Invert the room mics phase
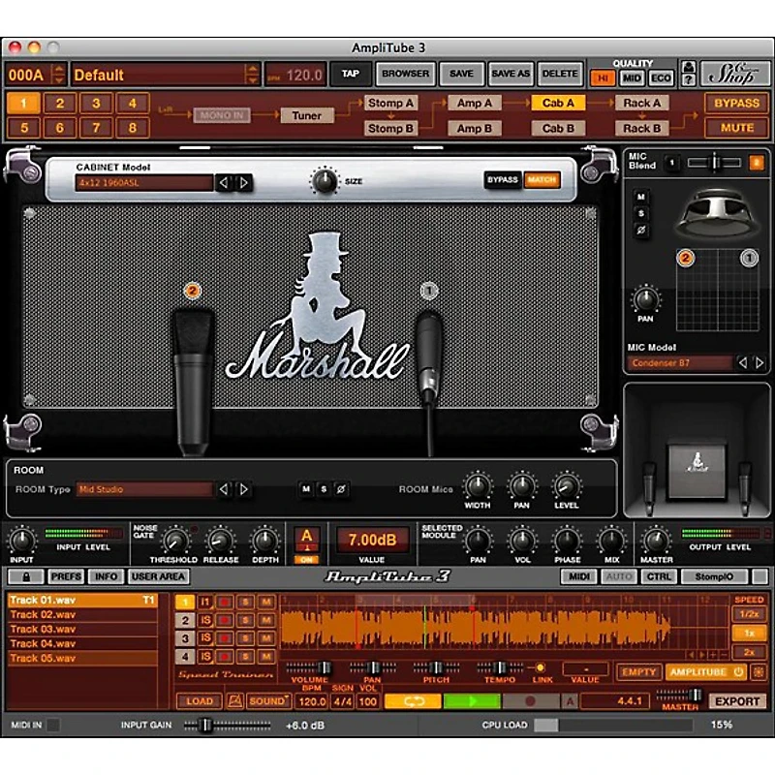775x775 pixels. [341, 489]
